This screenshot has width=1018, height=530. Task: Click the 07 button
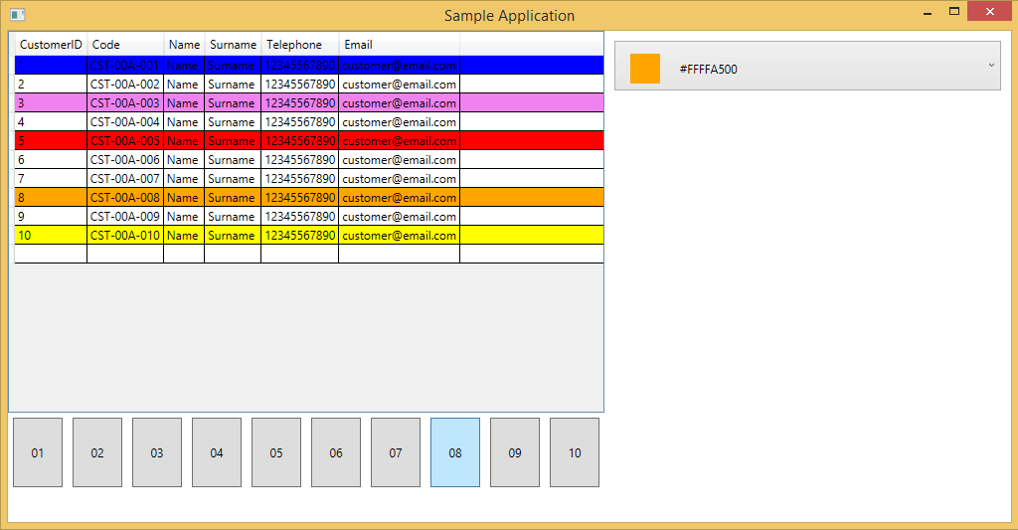click(x=396, y=452)
